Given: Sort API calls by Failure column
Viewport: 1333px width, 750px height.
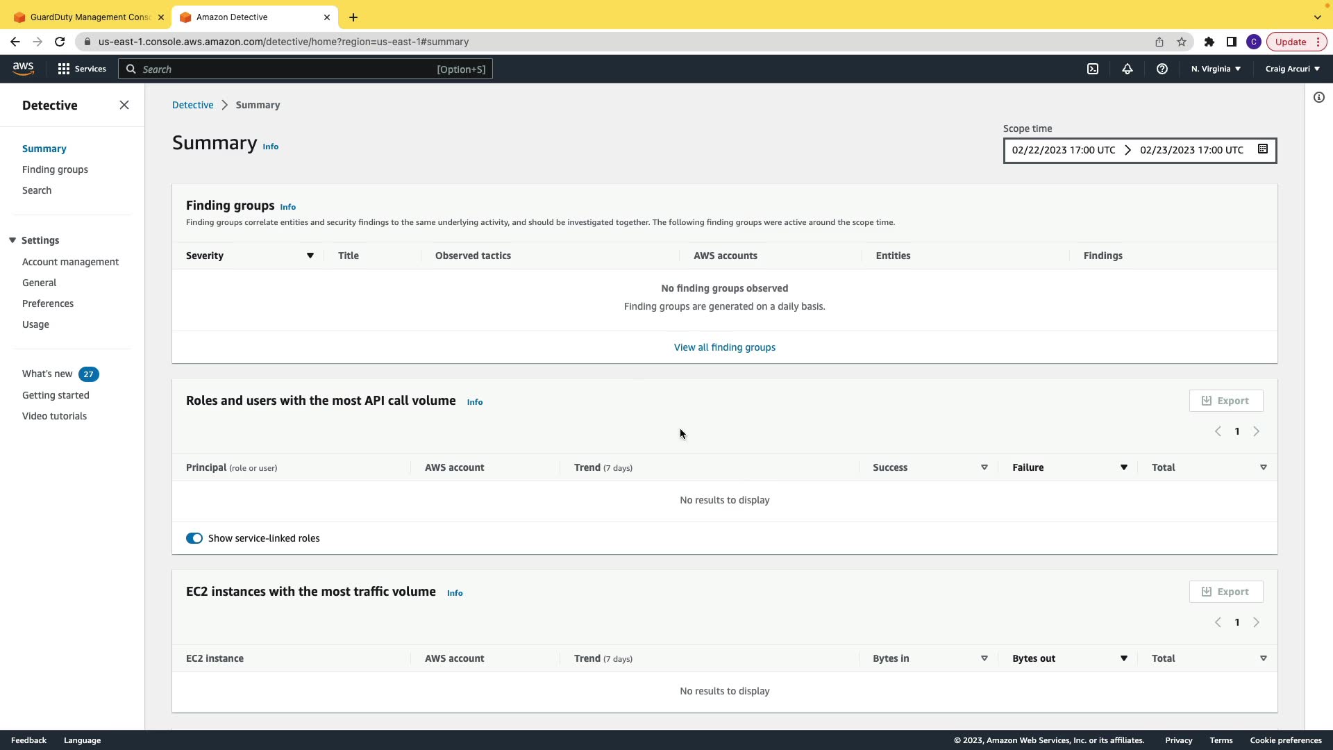Looking at the screenshot, I should (x=1123, y=467).
